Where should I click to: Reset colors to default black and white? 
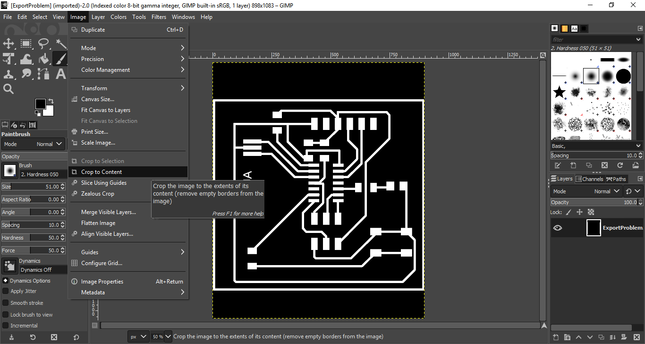point(38,114)
